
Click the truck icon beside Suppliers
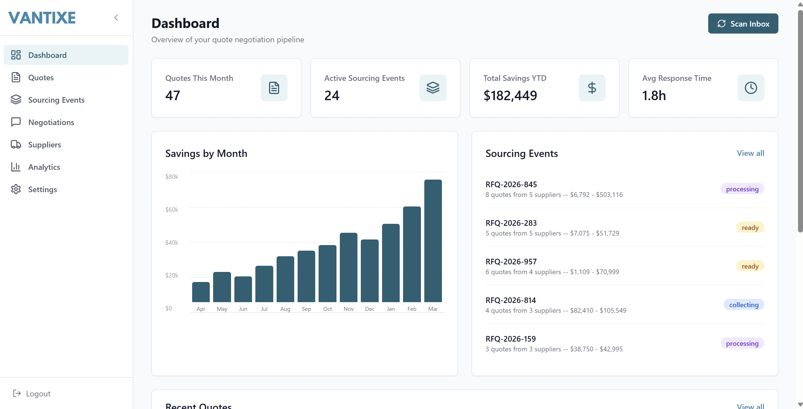click(16, 144)
